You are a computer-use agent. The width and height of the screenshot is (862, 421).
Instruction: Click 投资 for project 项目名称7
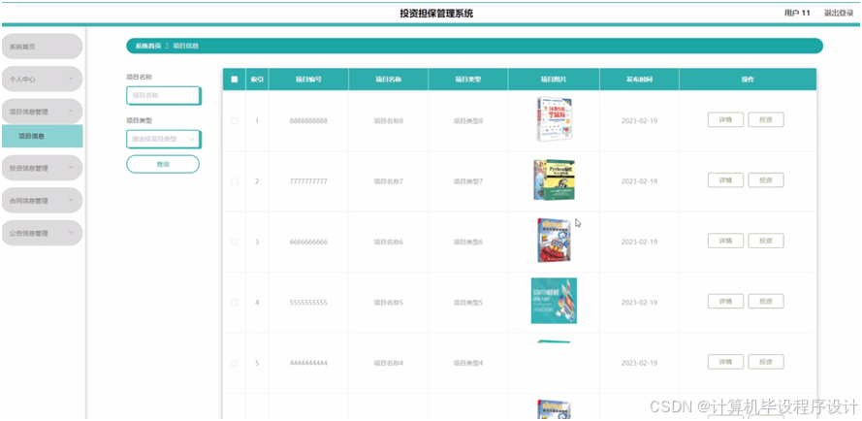click(766, 180)
